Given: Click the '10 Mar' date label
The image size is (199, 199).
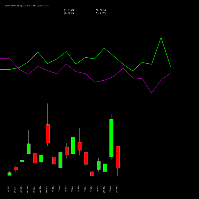Looking at the screenshot, I should coord(53,189).
